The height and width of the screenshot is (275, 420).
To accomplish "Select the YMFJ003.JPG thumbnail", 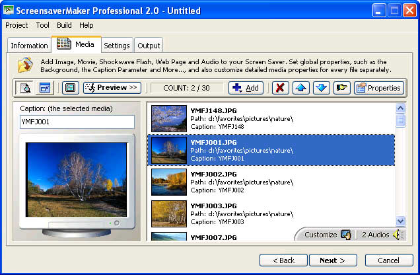I will point(169,214).
